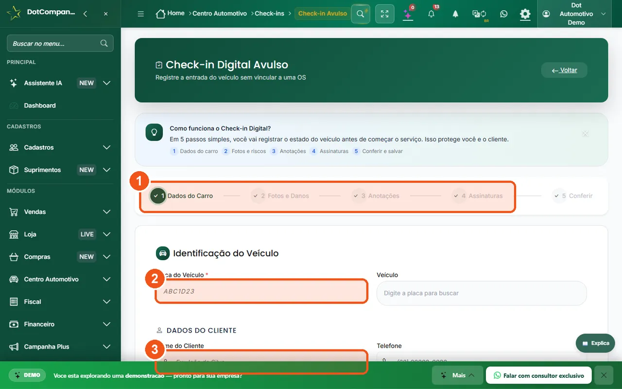Open the notifications bell with badge 13

[432, 14]
